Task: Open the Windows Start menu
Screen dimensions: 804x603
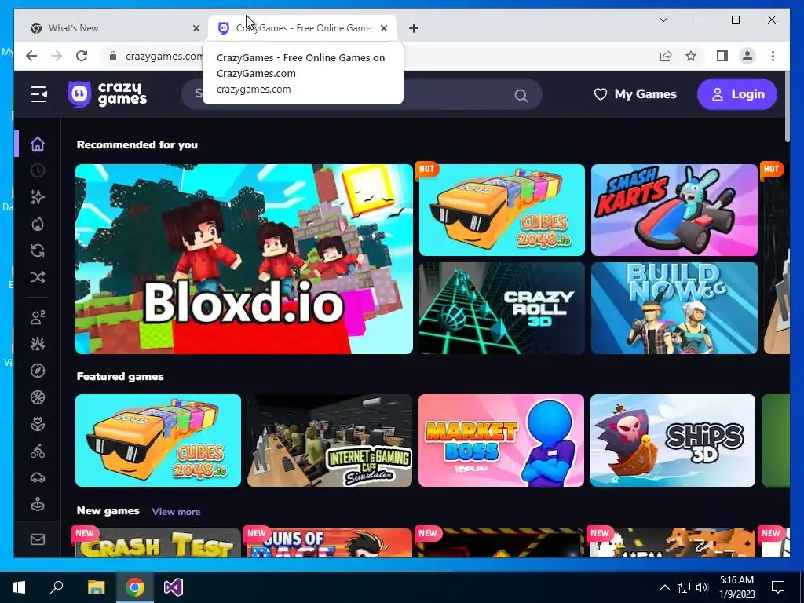Action: pyautogui.click(x=19, y=587)
